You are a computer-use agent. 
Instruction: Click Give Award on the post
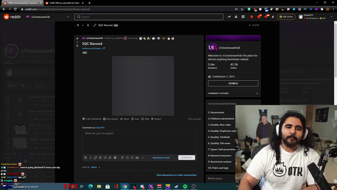pos(111,119)
